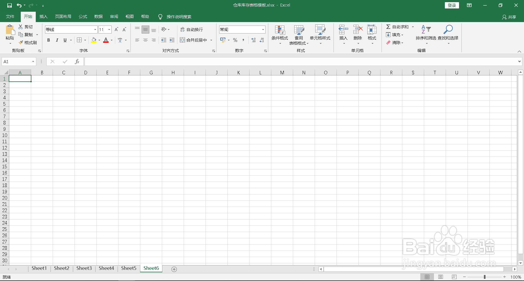Cut selection with scissors icon
The image size is (524, 281).
coord(21,27)
